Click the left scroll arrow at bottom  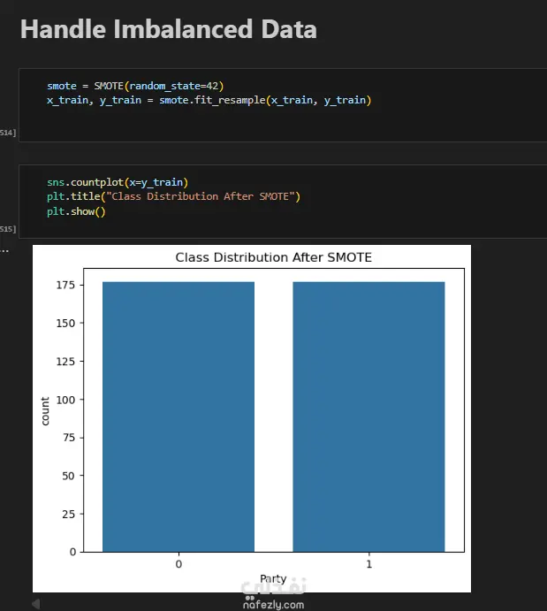[x=35, y=604]
